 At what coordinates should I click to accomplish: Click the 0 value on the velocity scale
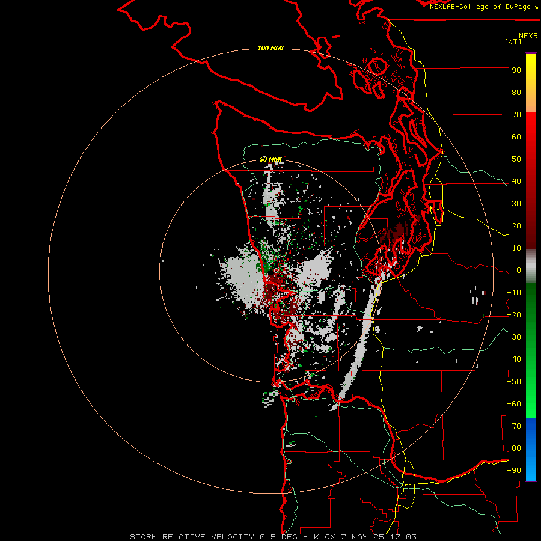point(519,270)
